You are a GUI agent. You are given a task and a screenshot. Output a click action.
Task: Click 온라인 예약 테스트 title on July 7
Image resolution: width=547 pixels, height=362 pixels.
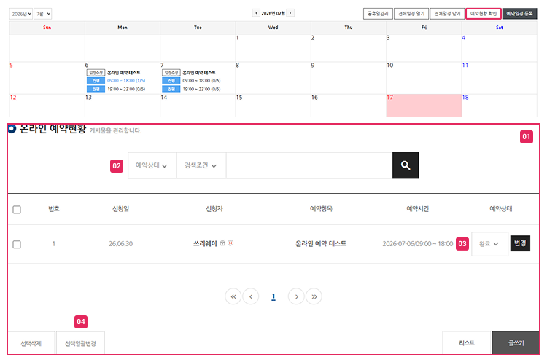tap(199, 72)
